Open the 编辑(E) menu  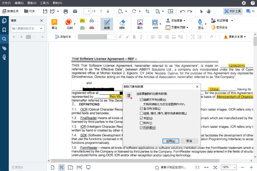click(19, 3)
